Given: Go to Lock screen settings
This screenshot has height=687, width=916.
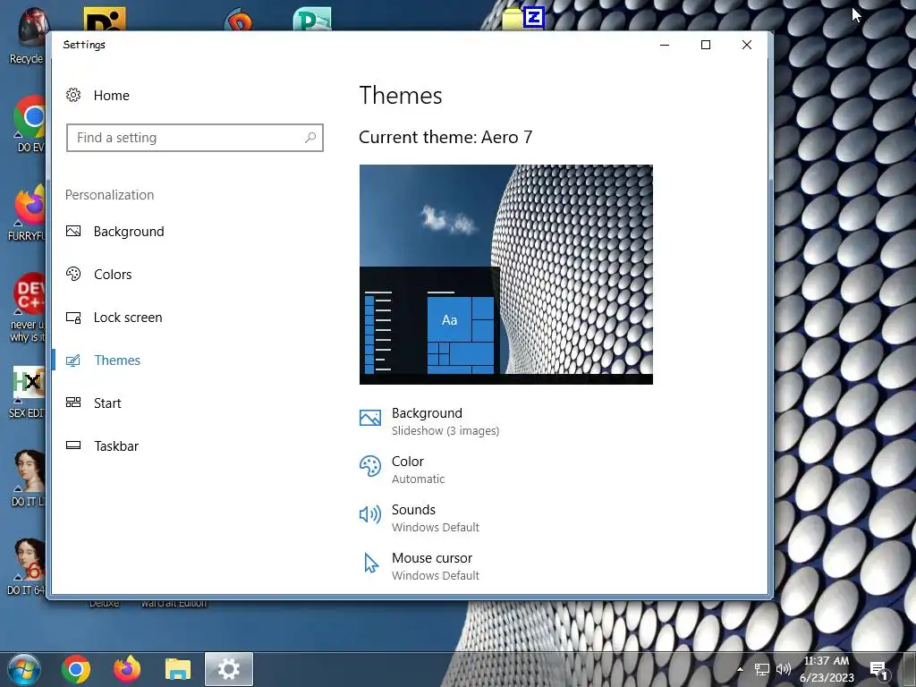Looking at the screenshot, I should (128, 318).
